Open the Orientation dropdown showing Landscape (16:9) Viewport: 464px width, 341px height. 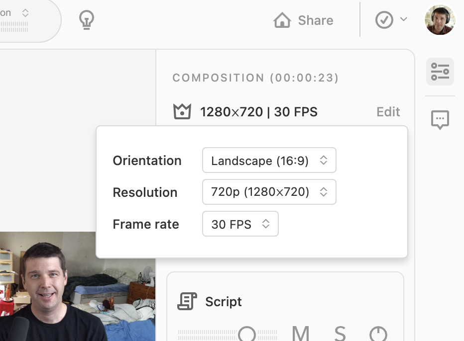(269, 161)
